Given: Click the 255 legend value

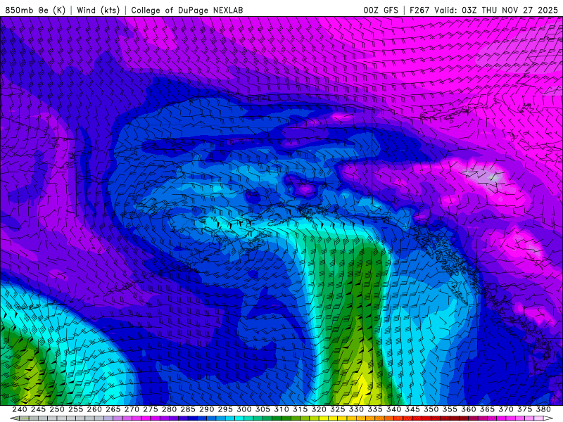Looking at the screenshot, I should [x=75, y=409].
